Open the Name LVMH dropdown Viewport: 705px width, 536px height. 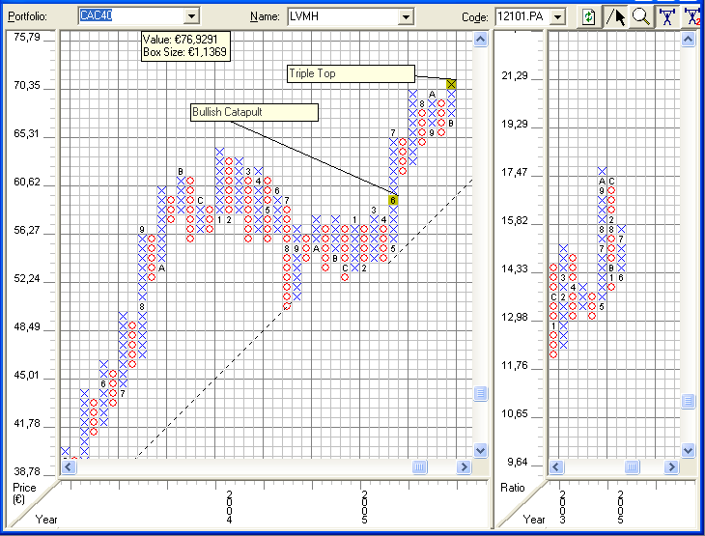click(406, 16)
